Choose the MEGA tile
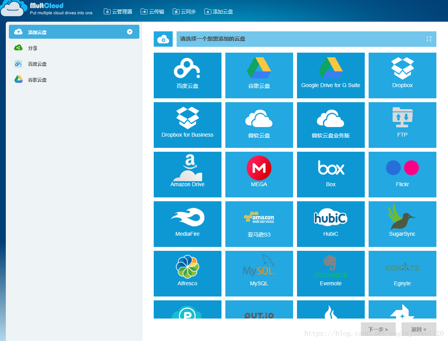Screen dimensions: 448x341 coord(259,175)
